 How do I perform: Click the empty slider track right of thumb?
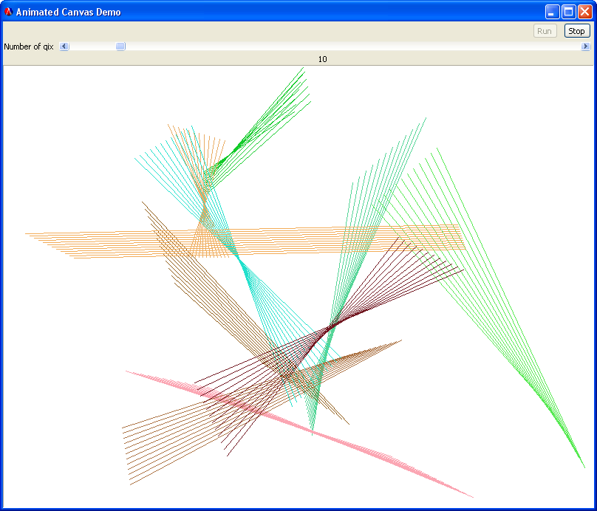point(355,47)
